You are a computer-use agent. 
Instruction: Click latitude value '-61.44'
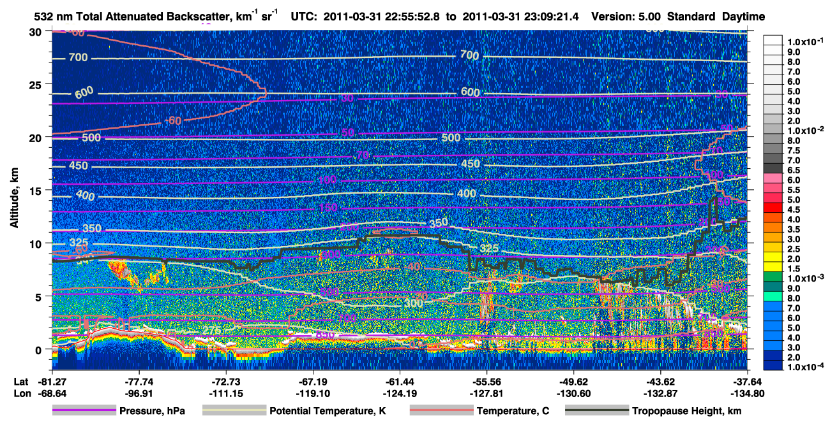click(400, 381)
